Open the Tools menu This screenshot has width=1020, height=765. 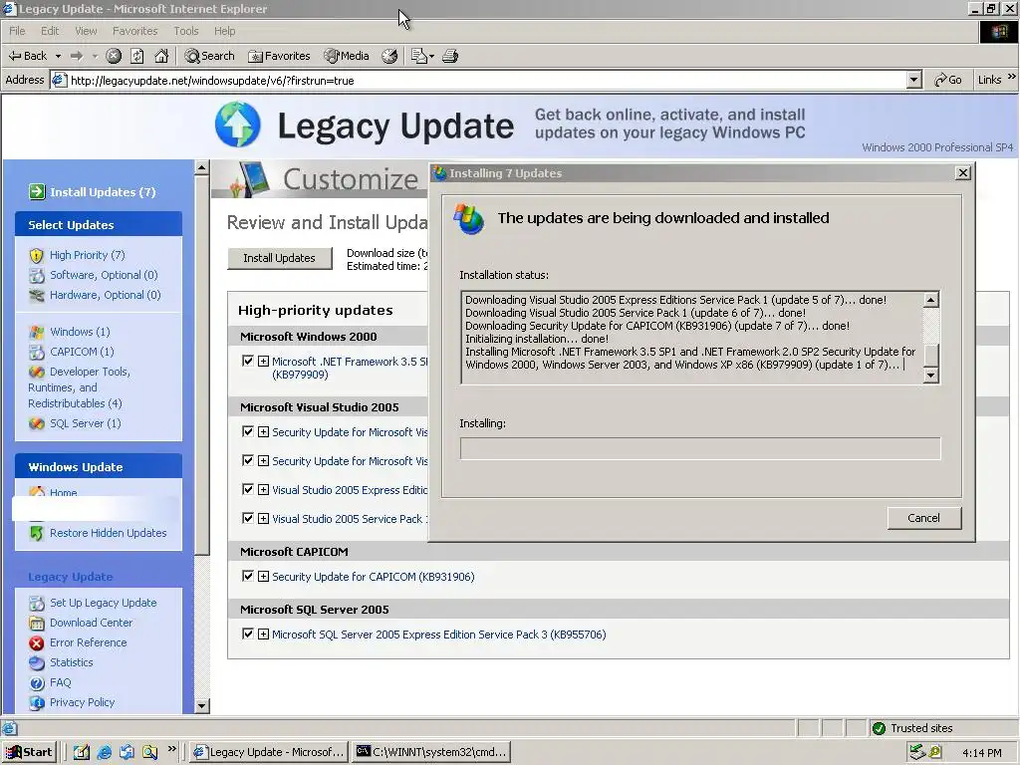[186, 31]
